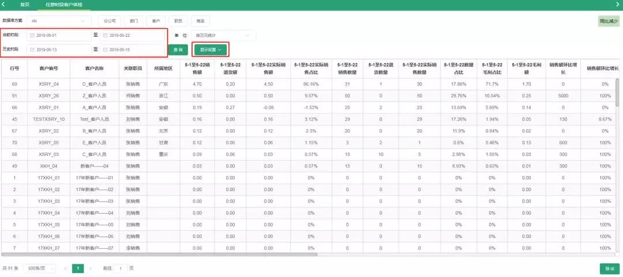The height and width of the screenshot is (277, 623).
Task: Click the 商品 filter button
Action: (x=200, y=21)
